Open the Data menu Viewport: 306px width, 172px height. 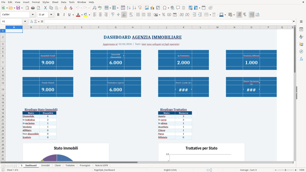(x=63, y=2)
